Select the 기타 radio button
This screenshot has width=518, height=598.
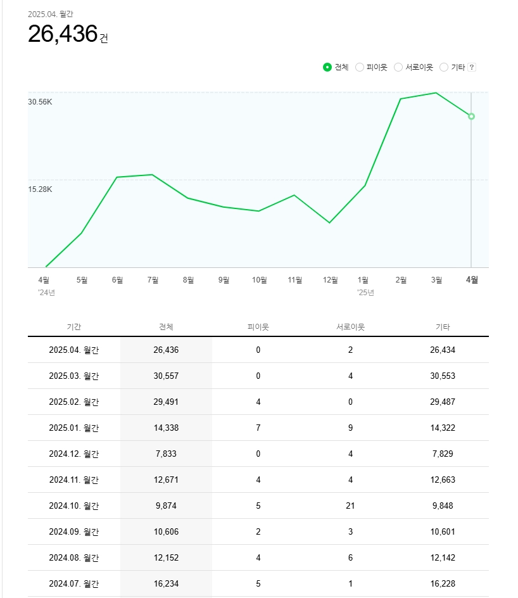click(x=444, y=67)
